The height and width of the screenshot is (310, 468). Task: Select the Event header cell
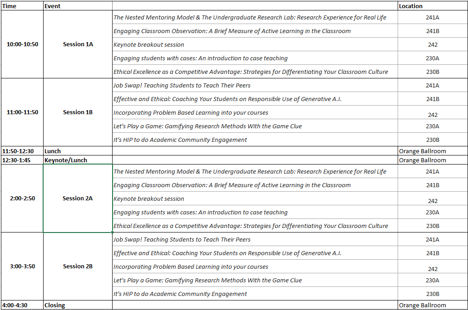coord(78,6)
